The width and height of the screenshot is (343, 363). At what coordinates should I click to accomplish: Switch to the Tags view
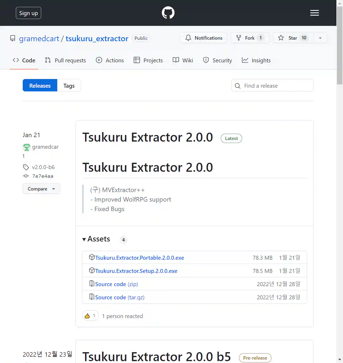click(x=69, y=85)
